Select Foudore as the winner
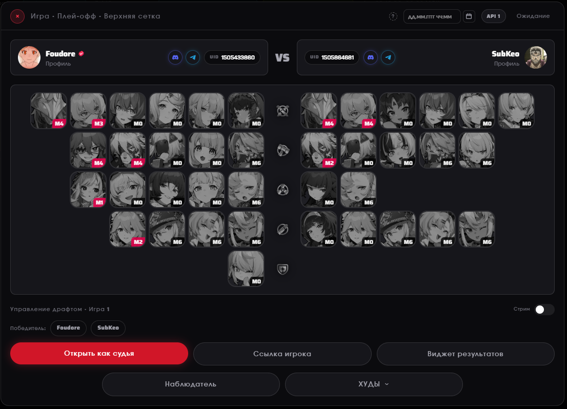The width and height of the screenshot is (567, 409). coord(68,328)
